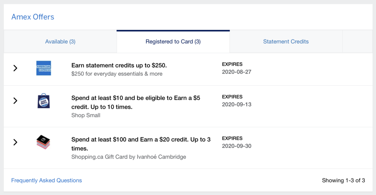376x195 pixels.
Task: Open the Statement Credits tab
Action: pyautogui.click(x=286, y=42)
